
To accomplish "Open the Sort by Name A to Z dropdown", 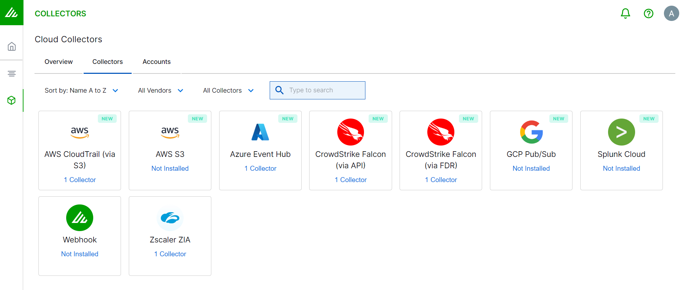I will (81, 91).
